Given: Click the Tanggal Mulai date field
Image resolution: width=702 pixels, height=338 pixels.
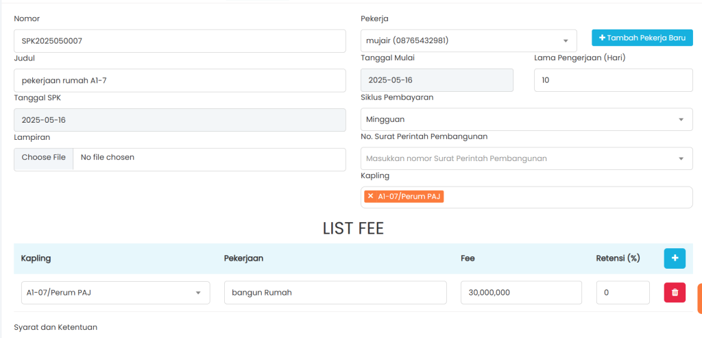Looking at the screenshot, I should 437,80.
